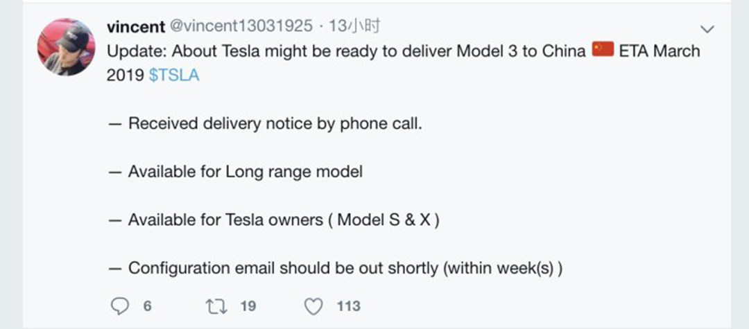Click the "Available for Tesla owners" line
749x329 pixels.
(284, 220)
